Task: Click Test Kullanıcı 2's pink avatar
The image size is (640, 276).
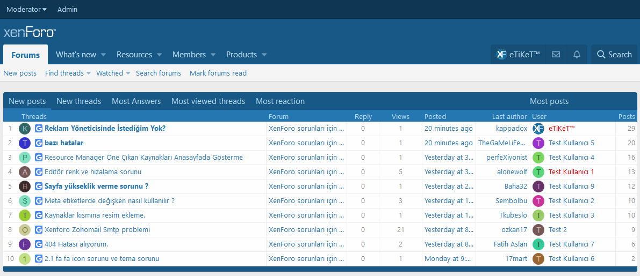Action: (x=538, y=201)
